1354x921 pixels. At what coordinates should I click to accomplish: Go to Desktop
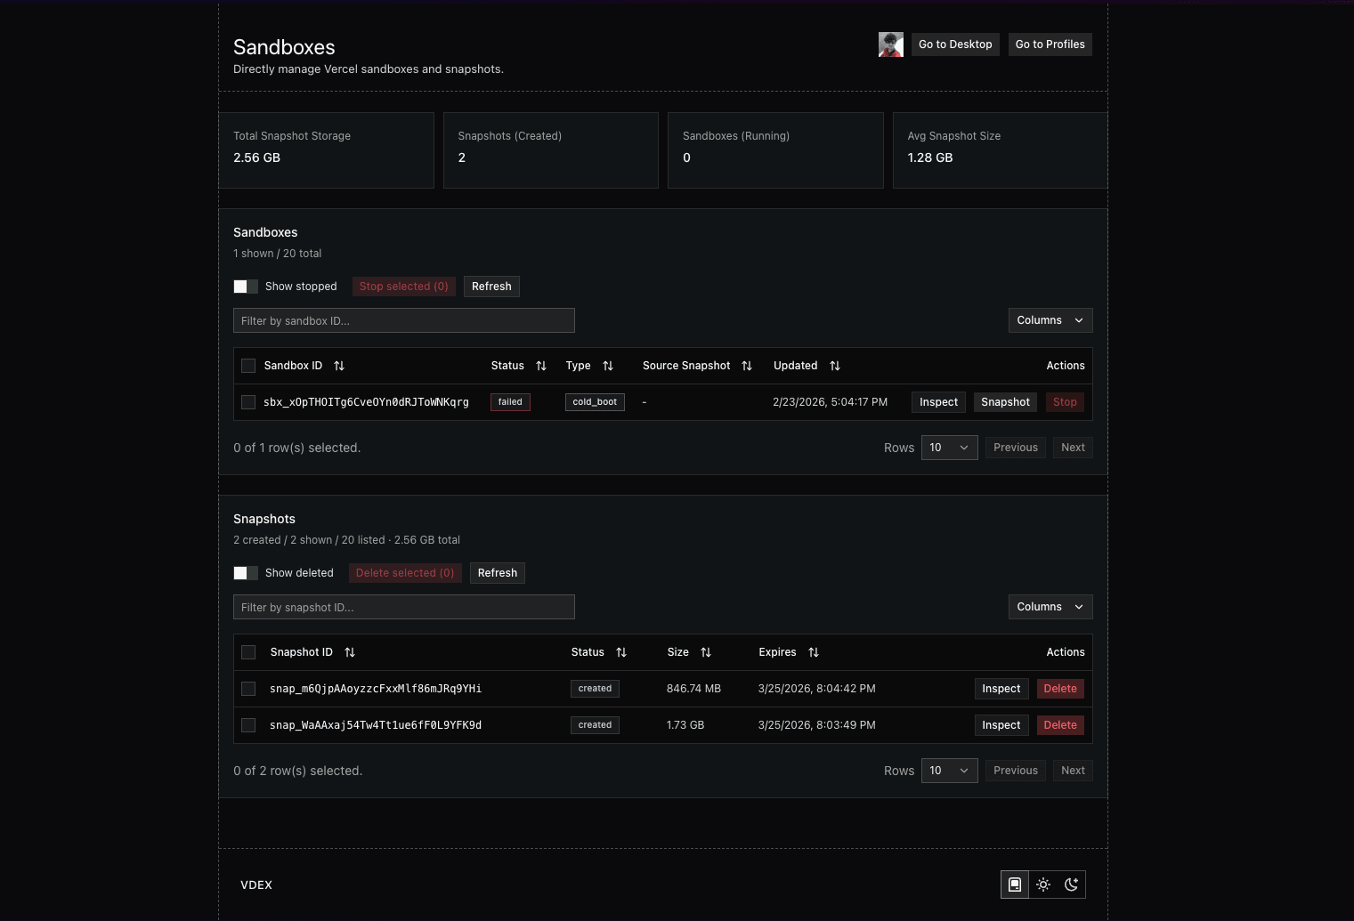pos(954,44)
